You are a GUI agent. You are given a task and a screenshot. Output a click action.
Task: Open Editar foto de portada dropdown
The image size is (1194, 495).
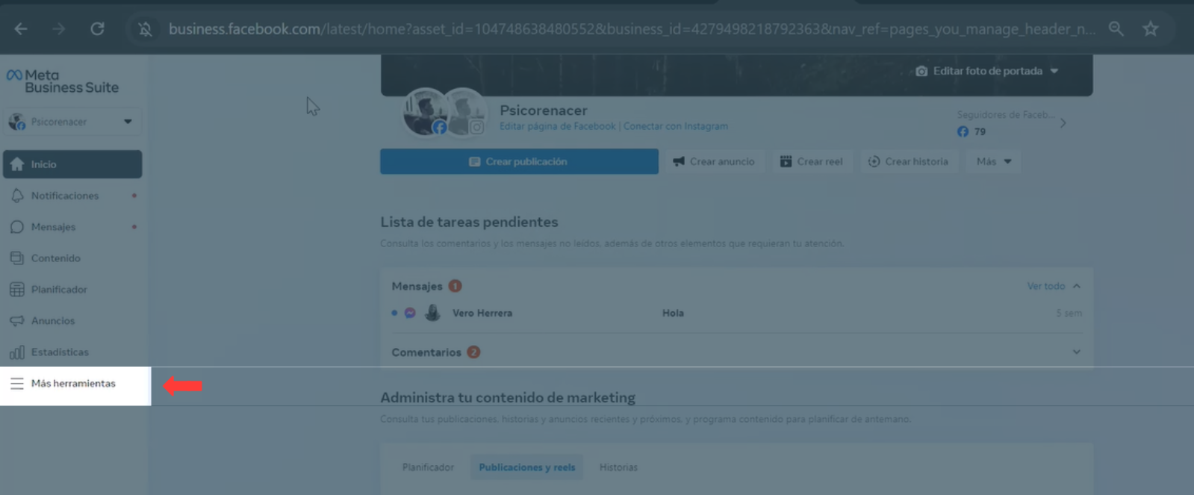987,71
